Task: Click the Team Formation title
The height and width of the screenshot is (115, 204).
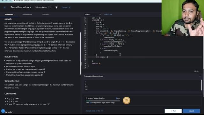Action: pos(20,7)
